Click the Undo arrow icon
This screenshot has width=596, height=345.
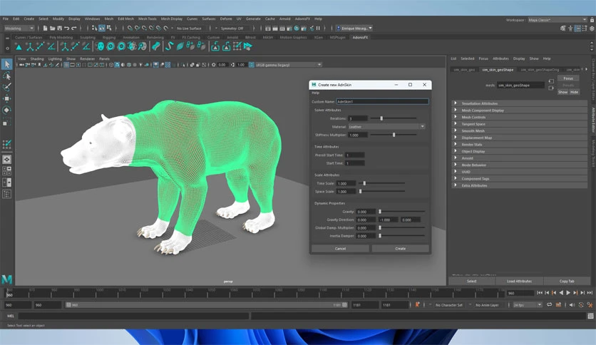pos(67,28)
